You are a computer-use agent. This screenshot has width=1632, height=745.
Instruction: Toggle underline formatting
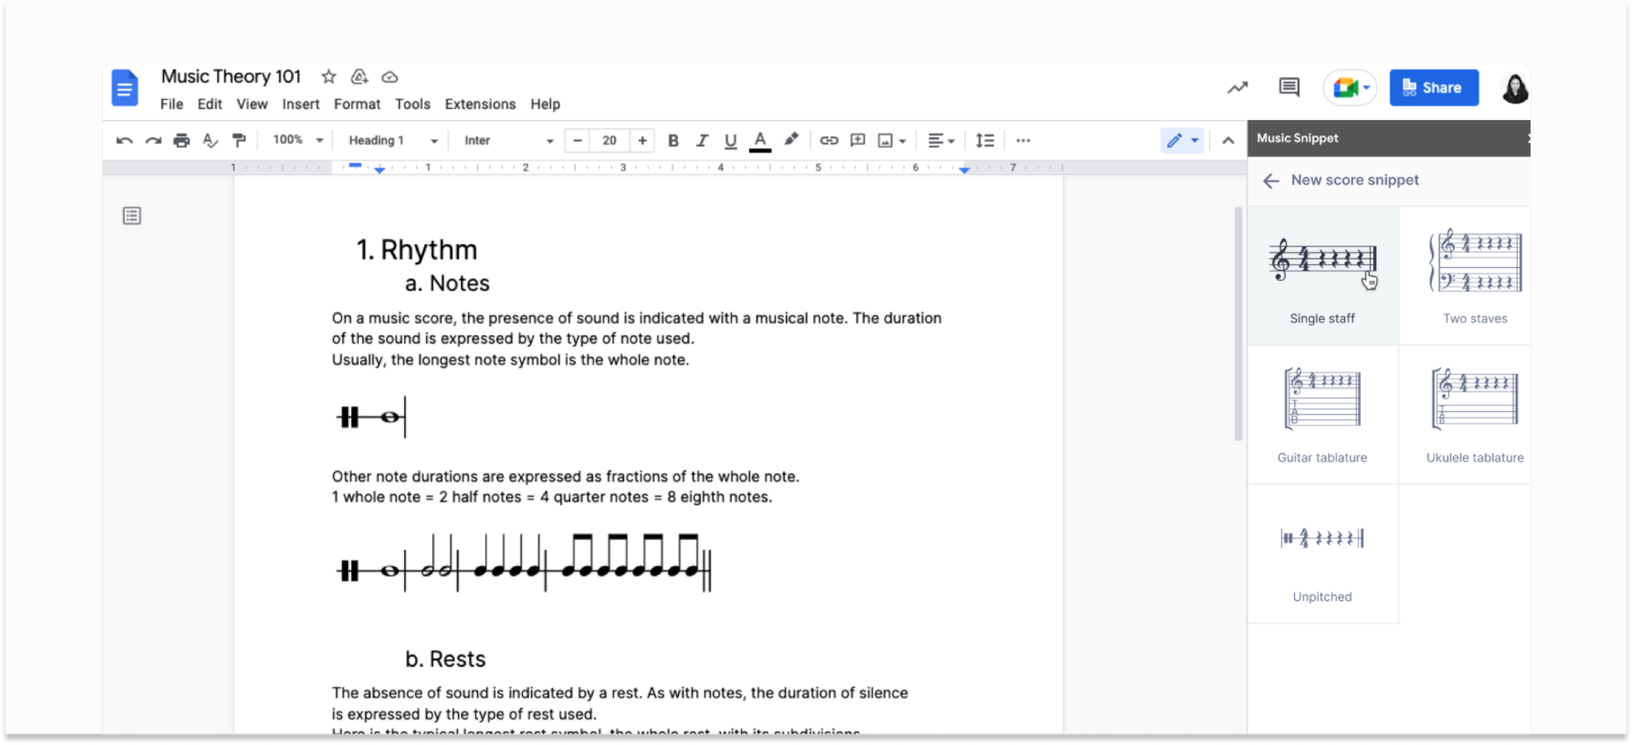coord(730,140)
